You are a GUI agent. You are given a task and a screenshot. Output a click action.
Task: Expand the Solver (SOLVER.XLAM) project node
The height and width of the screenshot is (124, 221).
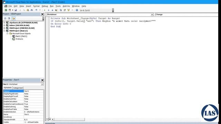tap(4, 25)
